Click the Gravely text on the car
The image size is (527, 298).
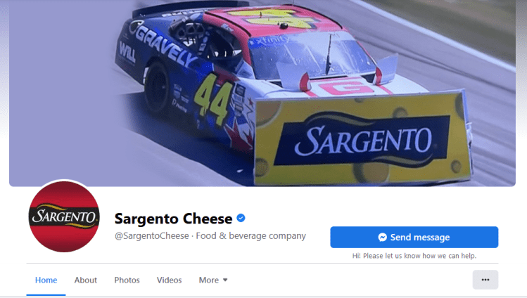pyautogui.click(x=165, y=45)
